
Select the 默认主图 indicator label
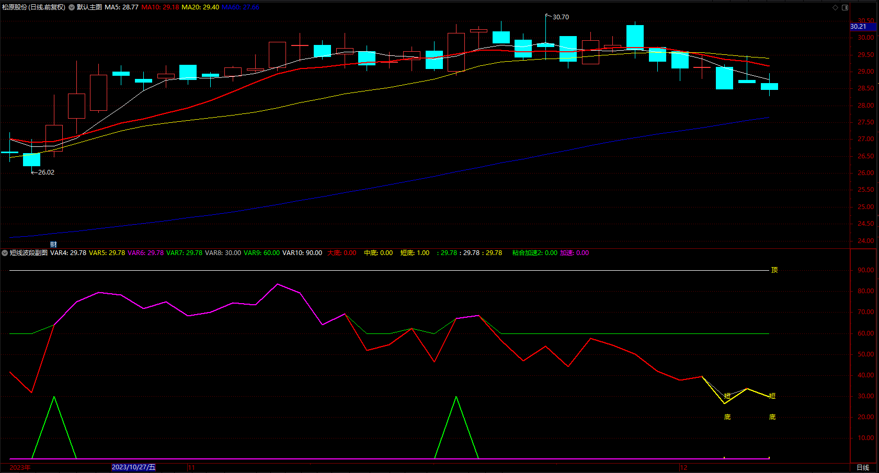coord(89,7)
